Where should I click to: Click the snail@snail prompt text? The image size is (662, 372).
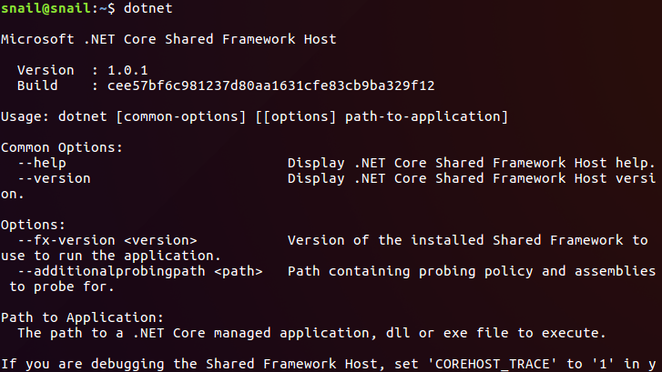click(x=46, y=8)
